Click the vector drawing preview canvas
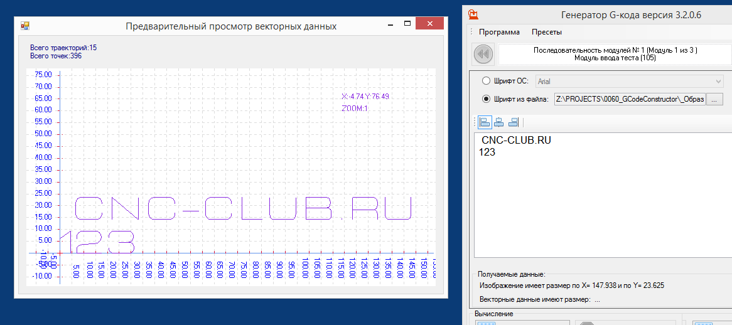Viewport: 732px width, 325px height. tap(230, 177)
